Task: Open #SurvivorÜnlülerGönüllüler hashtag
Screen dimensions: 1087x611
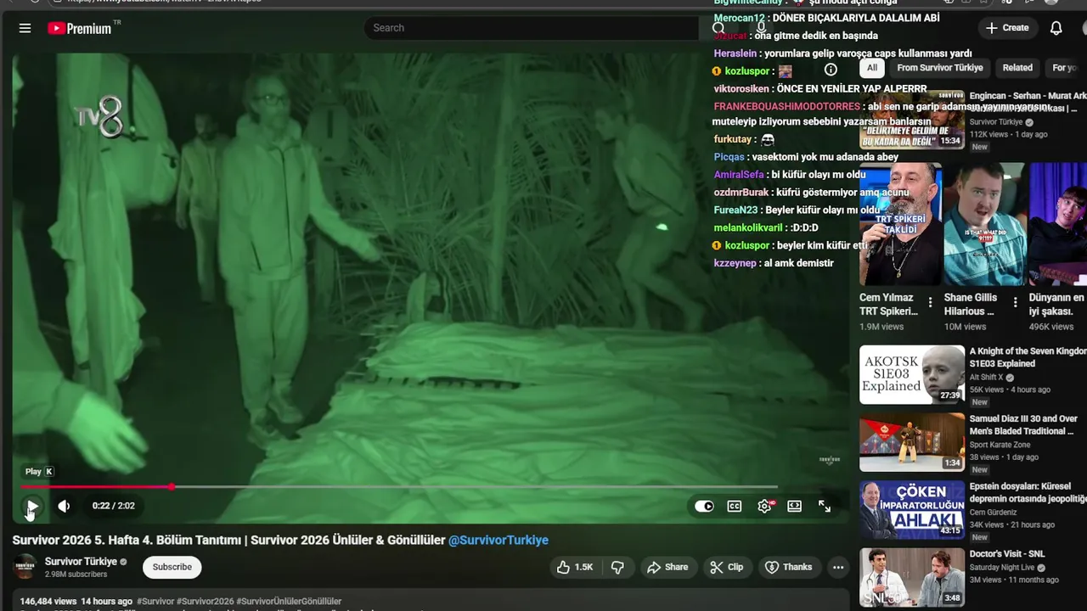Action: tap(290, 602)
